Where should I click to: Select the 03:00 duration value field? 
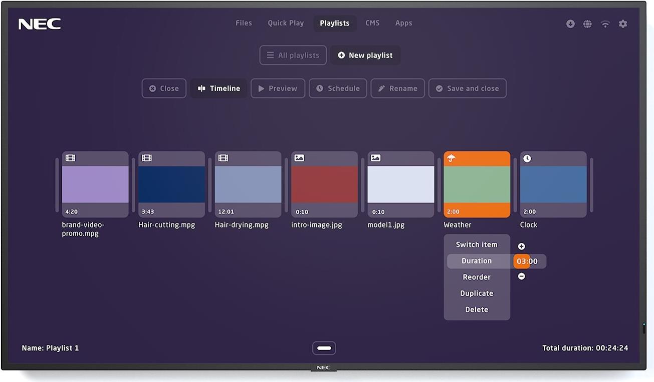528,261
